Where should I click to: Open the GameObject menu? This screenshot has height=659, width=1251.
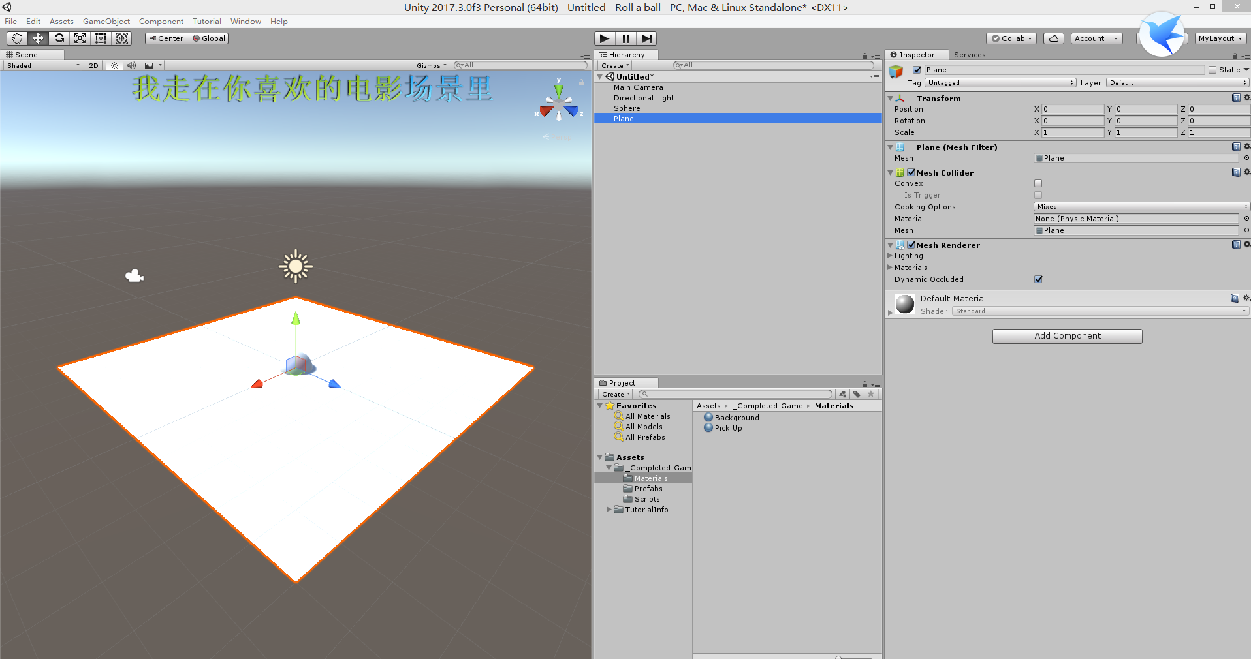106,21
